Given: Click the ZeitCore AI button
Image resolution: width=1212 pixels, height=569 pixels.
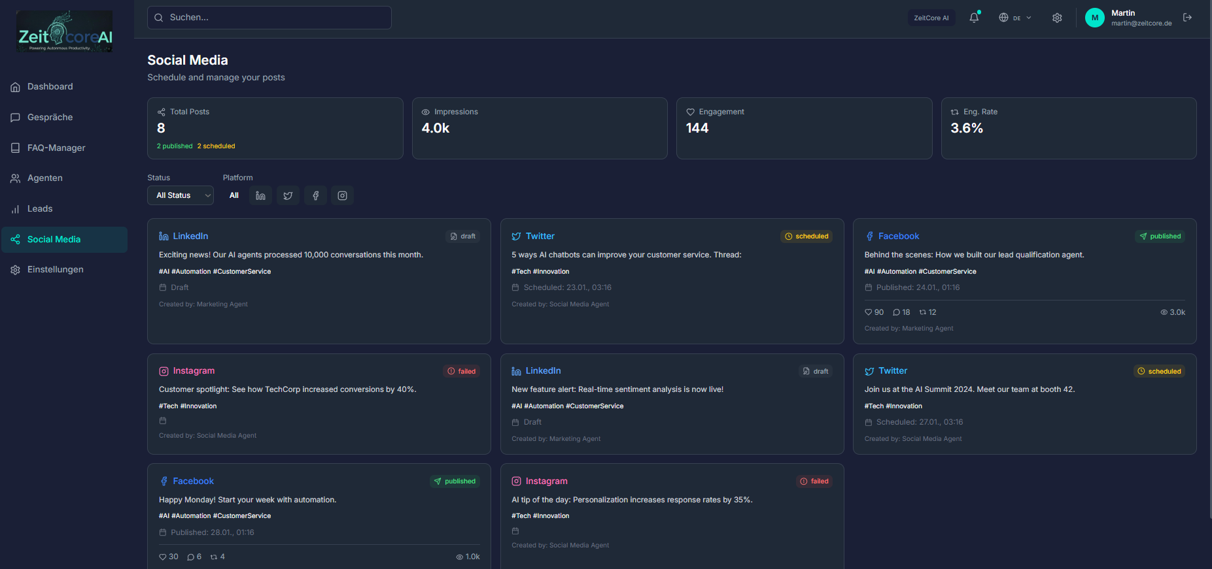Looking at the screenshot, I should [x=931, y=18].
